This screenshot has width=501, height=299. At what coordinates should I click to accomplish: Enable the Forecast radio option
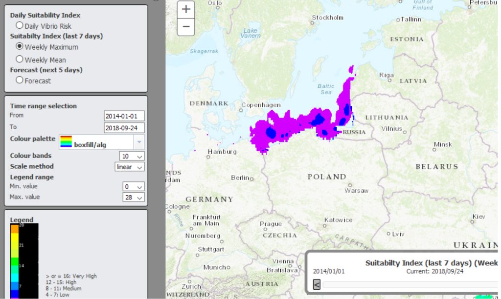coord(20,80)
